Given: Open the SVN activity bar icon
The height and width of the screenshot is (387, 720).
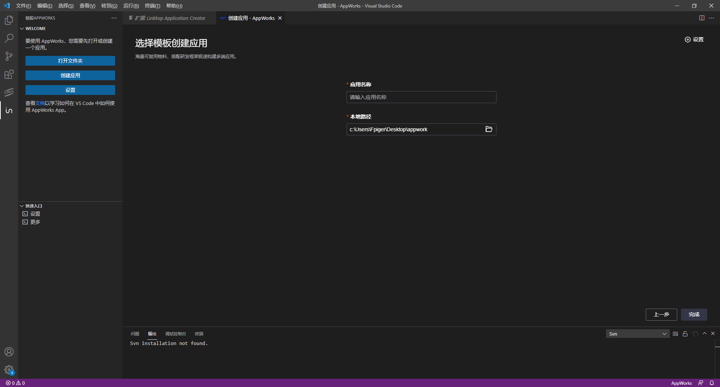Looking at the screenshot, I should [x=9, y=92].
